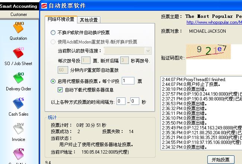Image resolution: width=242 pixels, height=164 pixels.
Task: Click the pink CN credit note icon
Action: coord(18,154)
